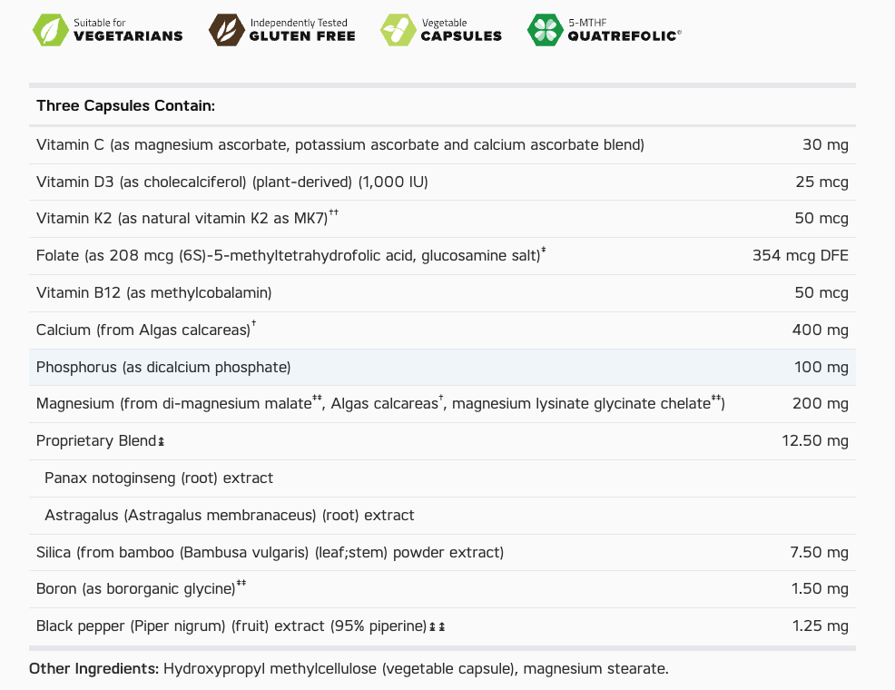Click the 5-MTHF Quatrefolic clover icon
This screenshot has width=895, height=690.
click(x=545, y=29)
